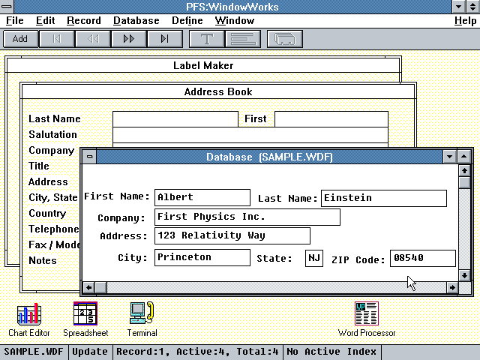Image resolution: width=480 pixels, height=360 pixels.
Task: Click the Database (SAMPLE.WDF) title bar
Action: click(x=269, y=157)
